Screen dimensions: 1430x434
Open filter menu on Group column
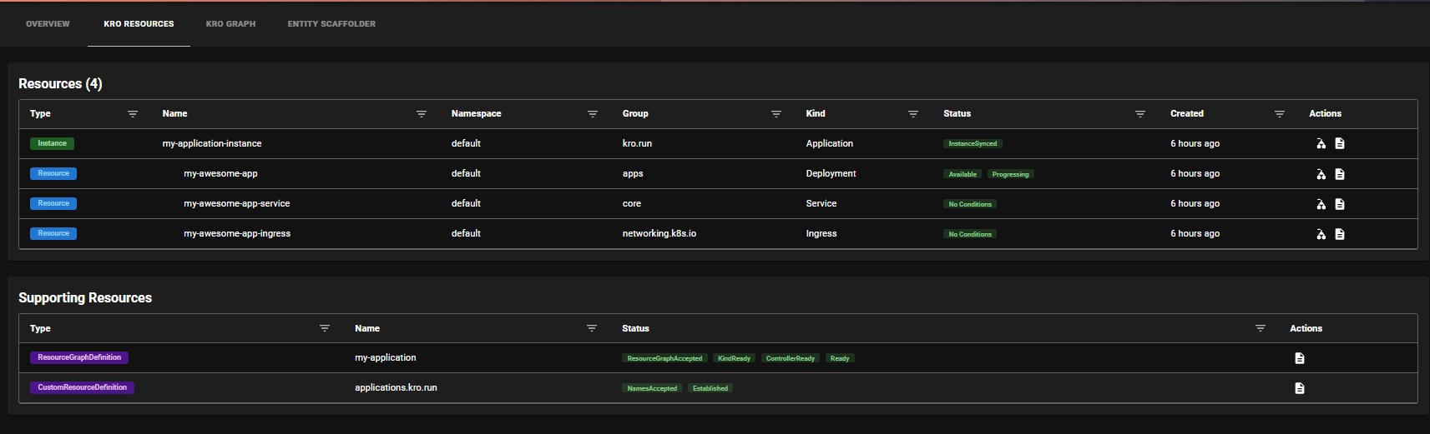776,114
